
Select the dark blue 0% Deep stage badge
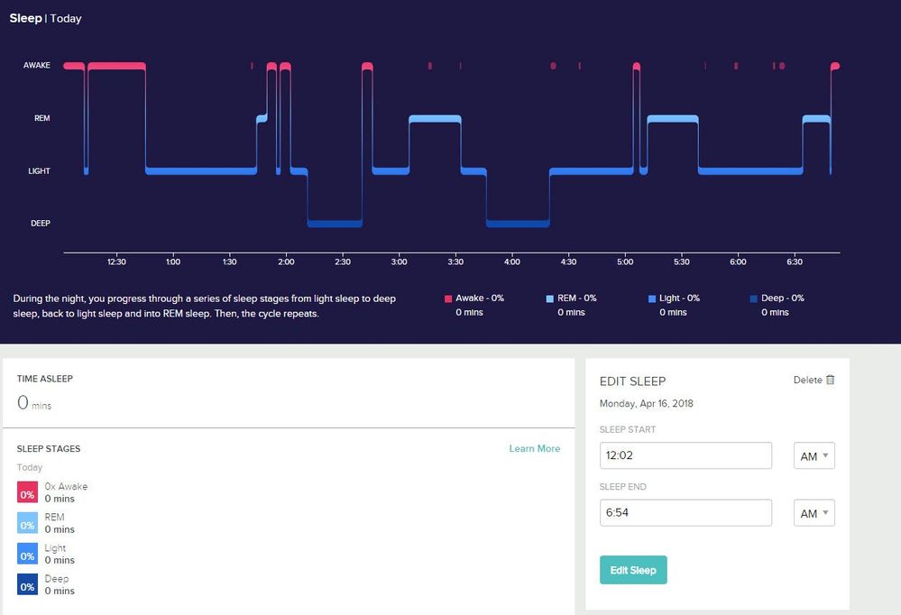click(28, 584)
